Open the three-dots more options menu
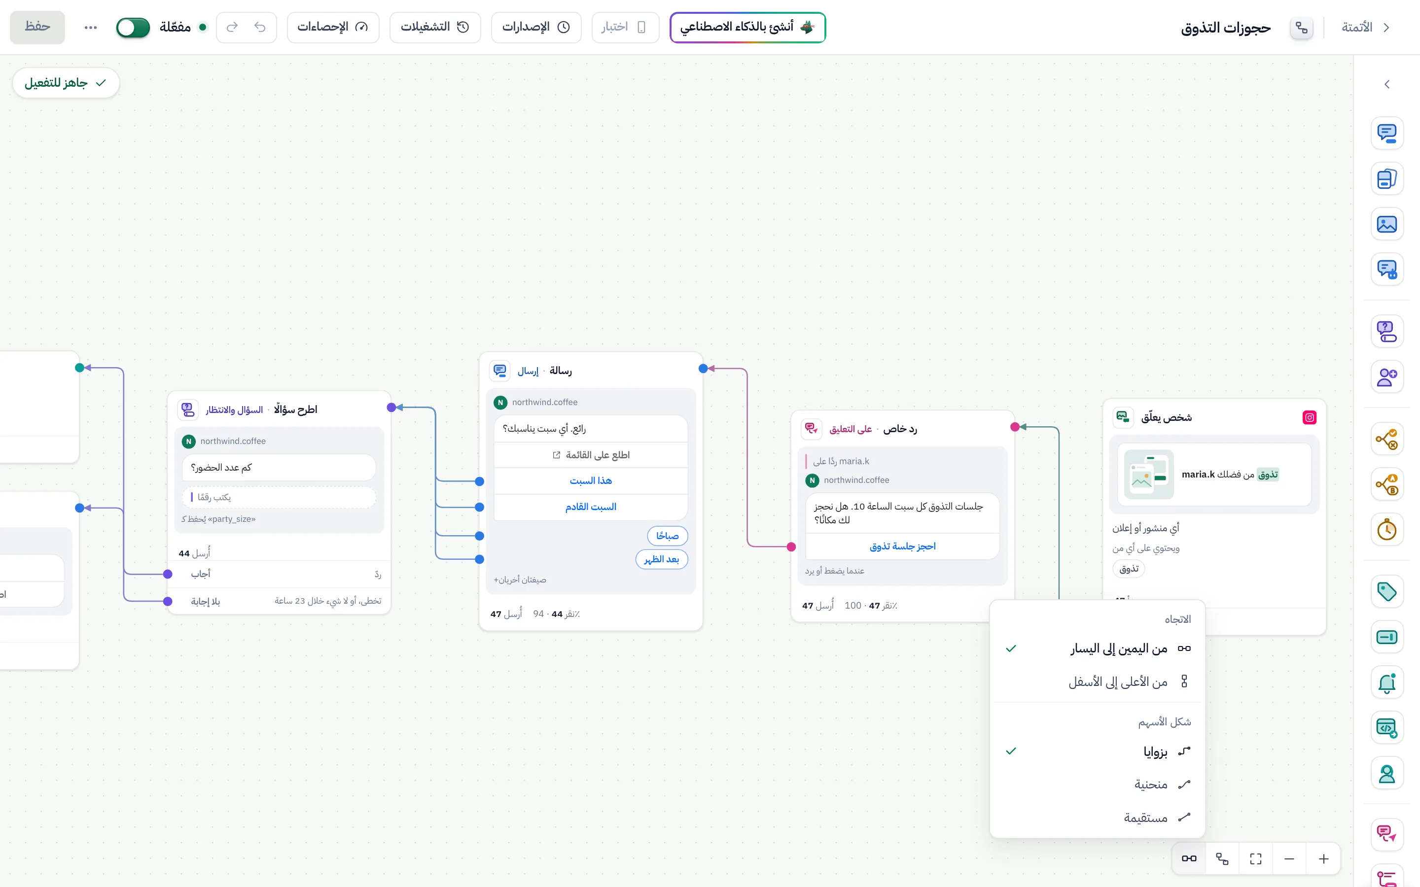This screenshot has width=1420, height=887. point(90,27)
